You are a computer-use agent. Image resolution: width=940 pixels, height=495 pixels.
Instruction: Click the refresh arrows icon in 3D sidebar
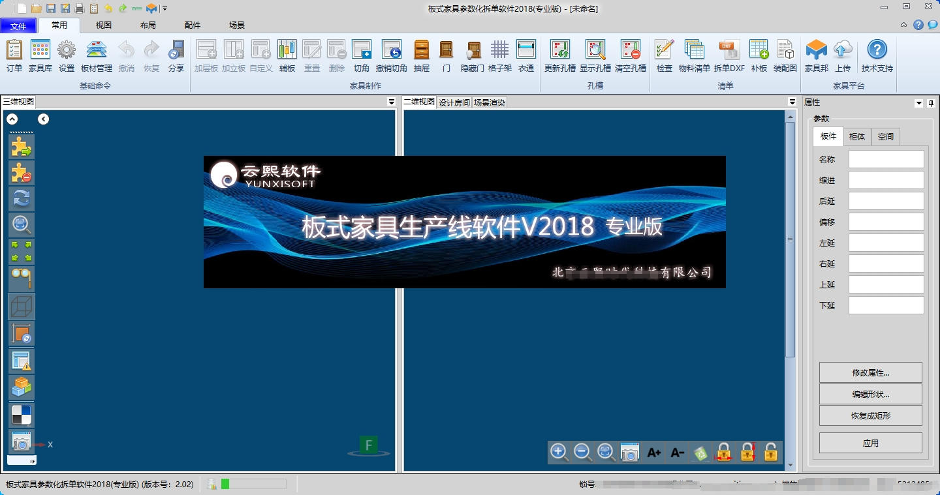[x=22, y=198]
